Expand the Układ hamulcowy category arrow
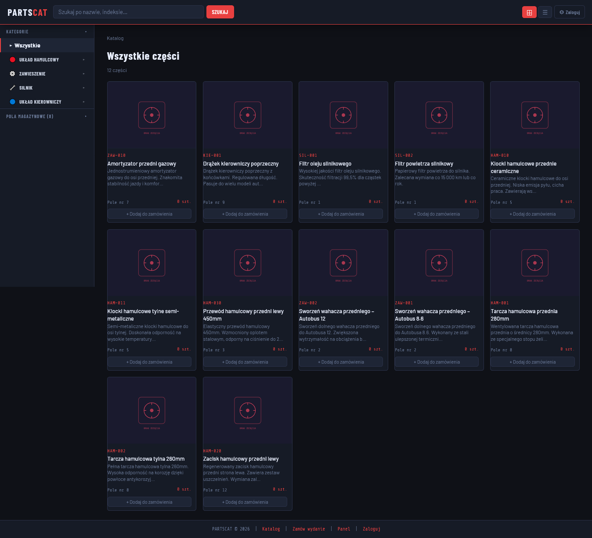 (84, 60)
